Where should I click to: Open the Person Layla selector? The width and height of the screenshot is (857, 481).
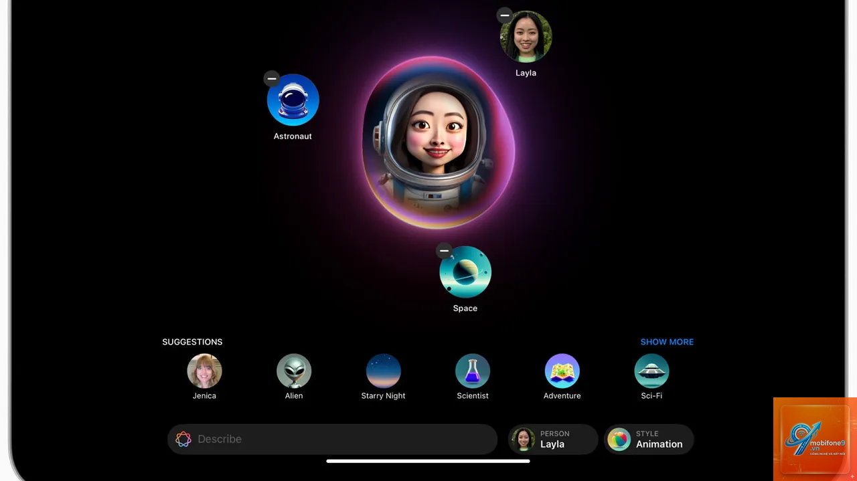tap(552, 440)
